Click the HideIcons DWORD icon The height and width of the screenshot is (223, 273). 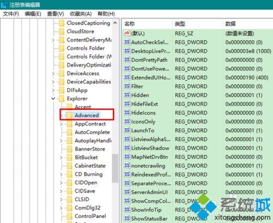pos(127,113)
